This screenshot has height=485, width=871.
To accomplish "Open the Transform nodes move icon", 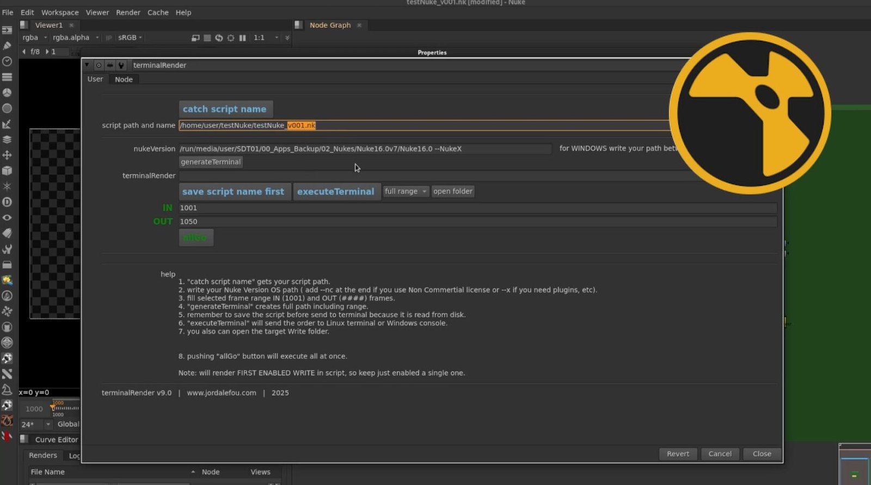I will click(x=7, y=155).
